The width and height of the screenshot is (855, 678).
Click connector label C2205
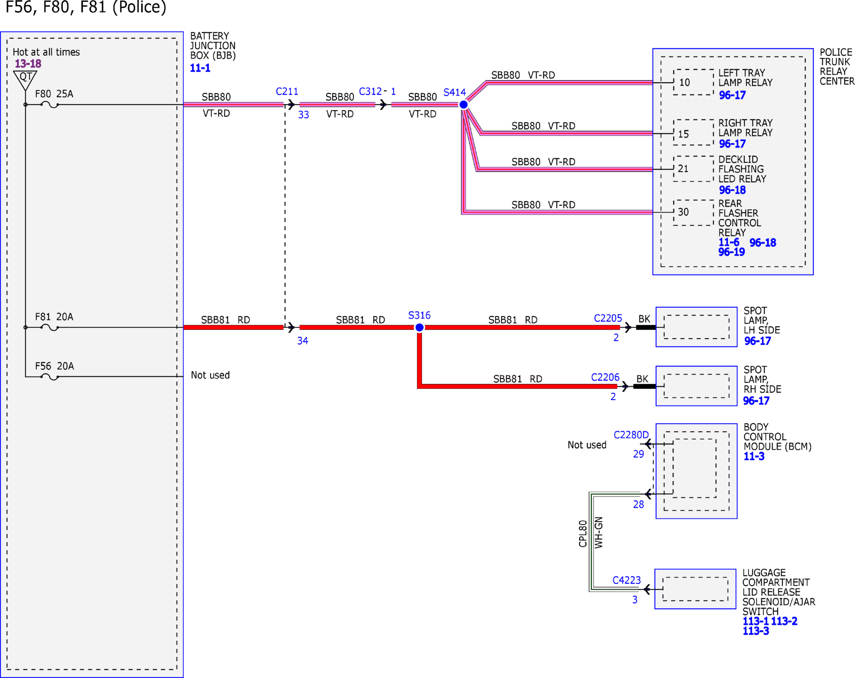(608, 318)
